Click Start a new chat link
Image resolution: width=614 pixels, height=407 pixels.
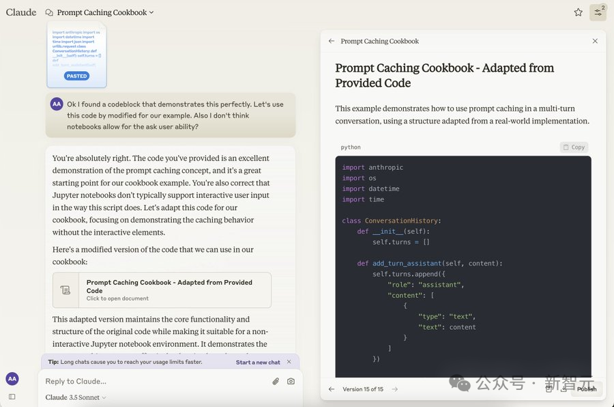pyautogui.click(x=258, y=363)
